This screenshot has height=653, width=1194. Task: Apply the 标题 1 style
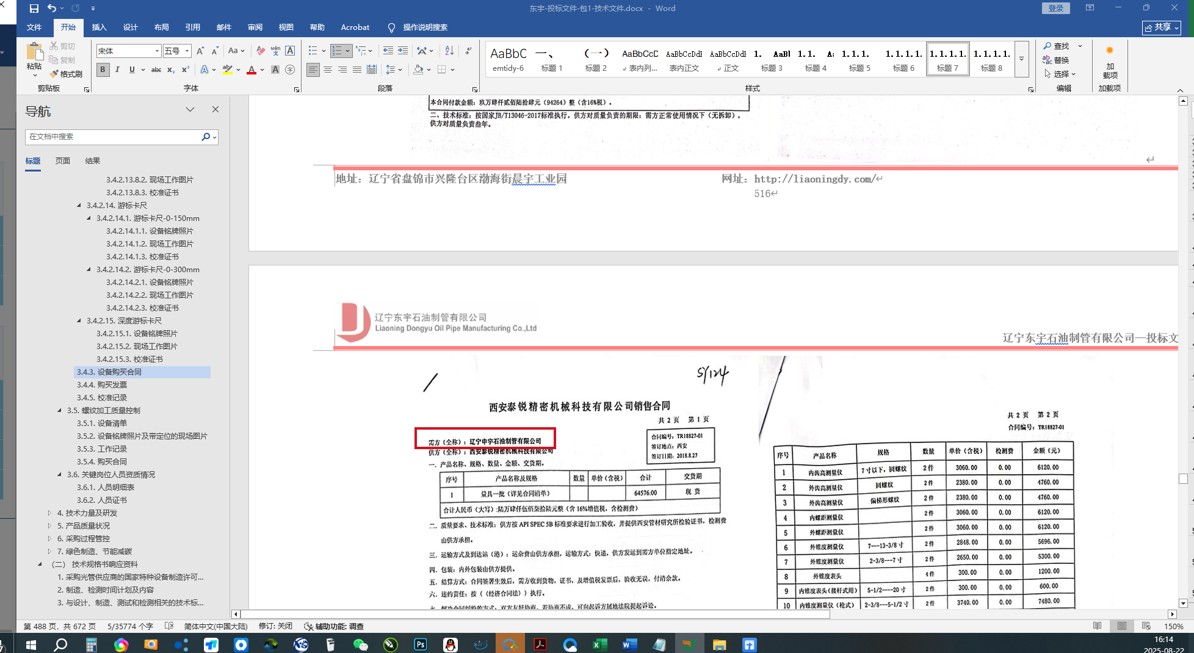552,59
